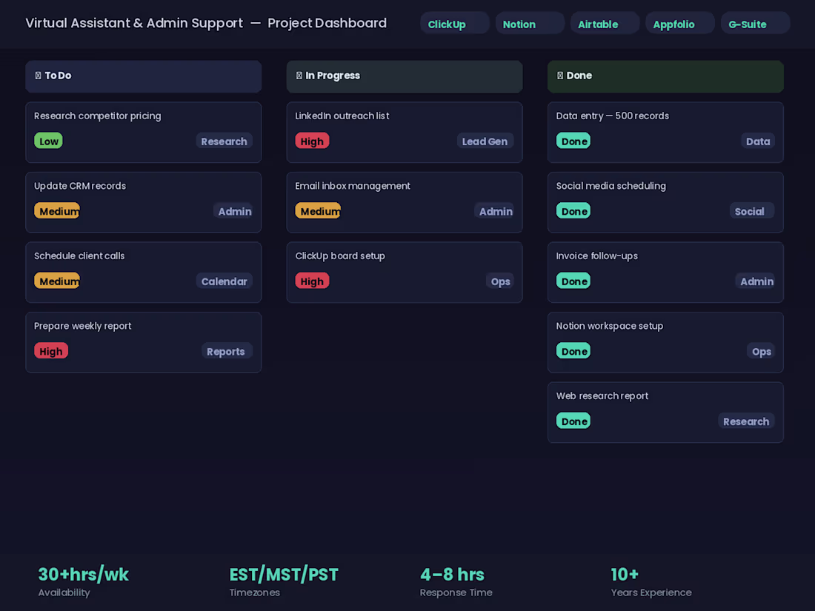Click the Reports tag
The height and width of the screenshot is (611, 815).
click(x=227, y=351)
